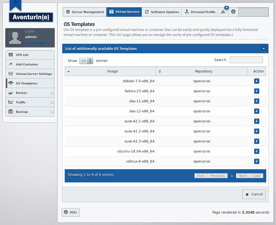Image resolution: width=276 pixels, height=225 pixels.
Task: Click the Aventurin{e} logo
Action: [31, 17]
